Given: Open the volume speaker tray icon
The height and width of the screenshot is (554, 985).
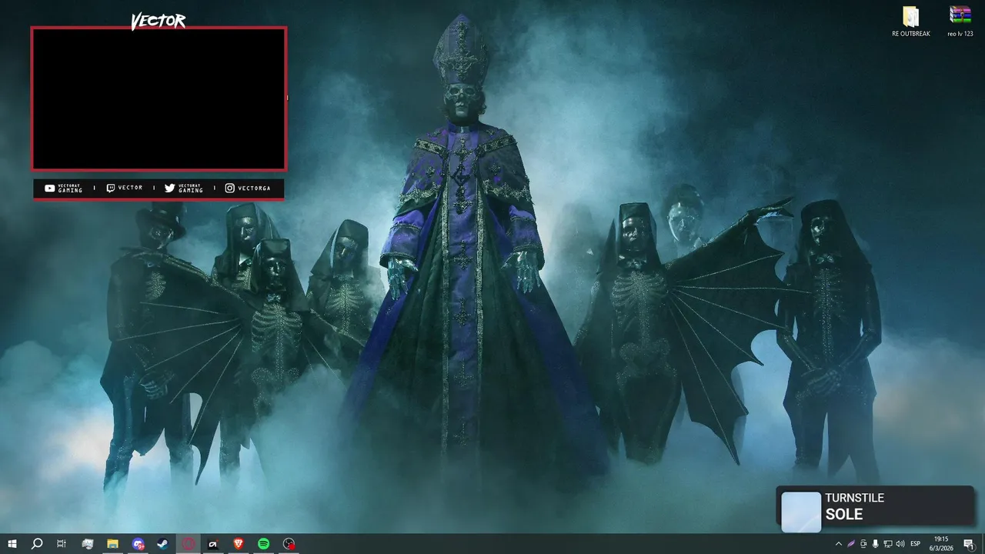Looking at the screenshot, I should point(900,544).
